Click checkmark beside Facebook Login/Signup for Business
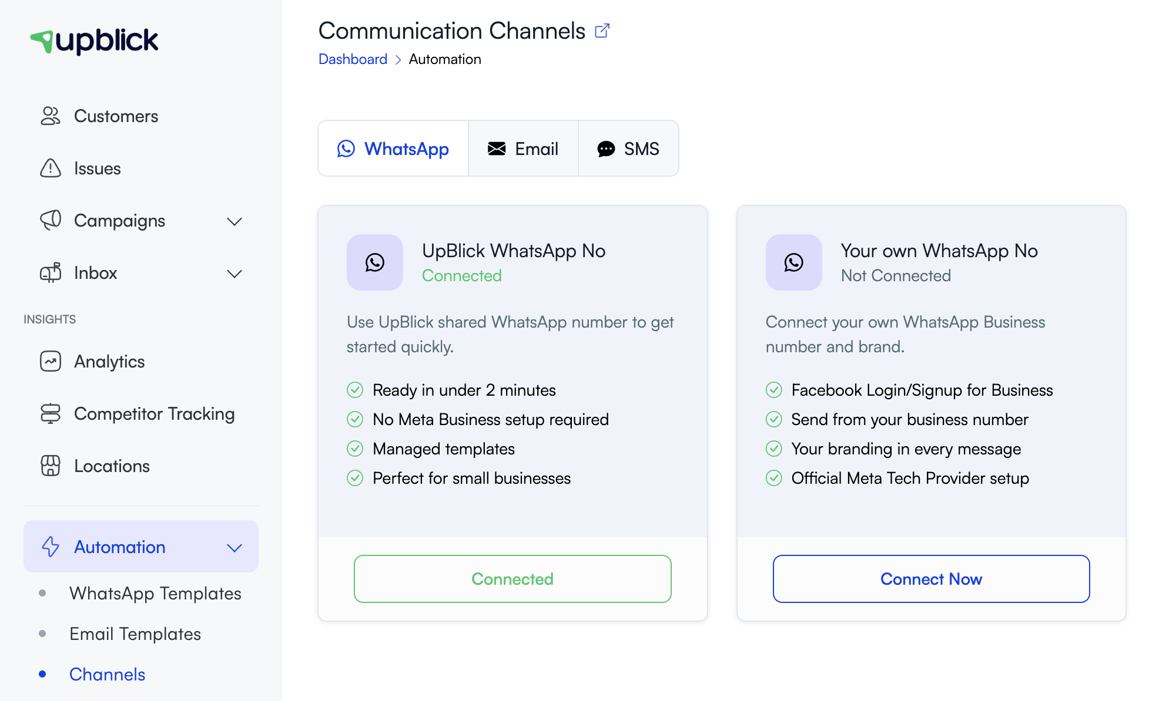The width and height of the screenshot is (1159, 701). [774, 390]
